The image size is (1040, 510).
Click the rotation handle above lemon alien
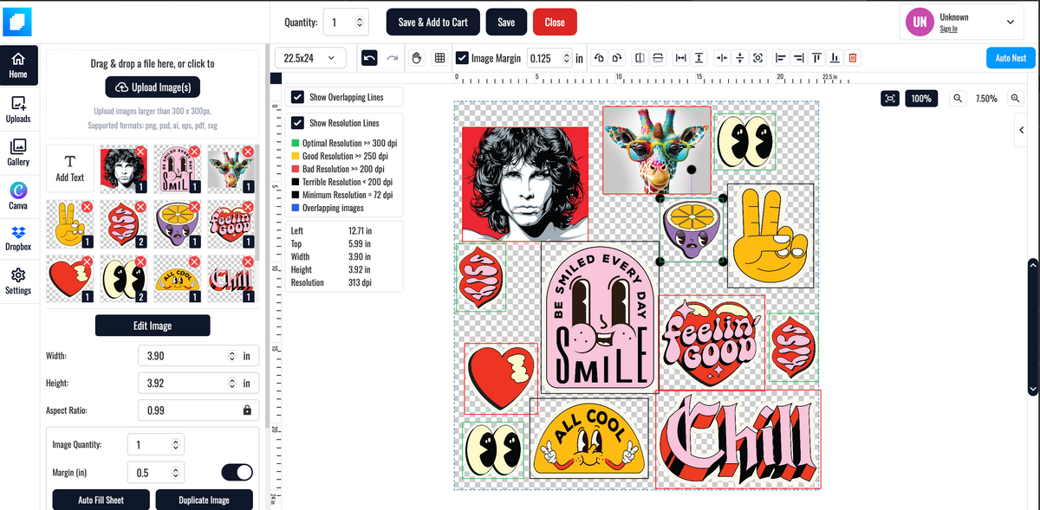coord(691,169)
